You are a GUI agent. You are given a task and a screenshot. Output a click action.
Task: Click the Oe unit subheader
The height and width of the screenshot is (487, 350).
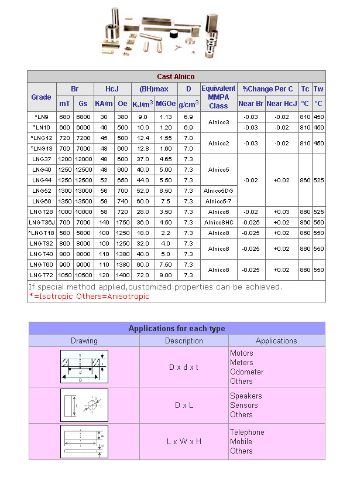pyautogui.click(x=122, y=103)
